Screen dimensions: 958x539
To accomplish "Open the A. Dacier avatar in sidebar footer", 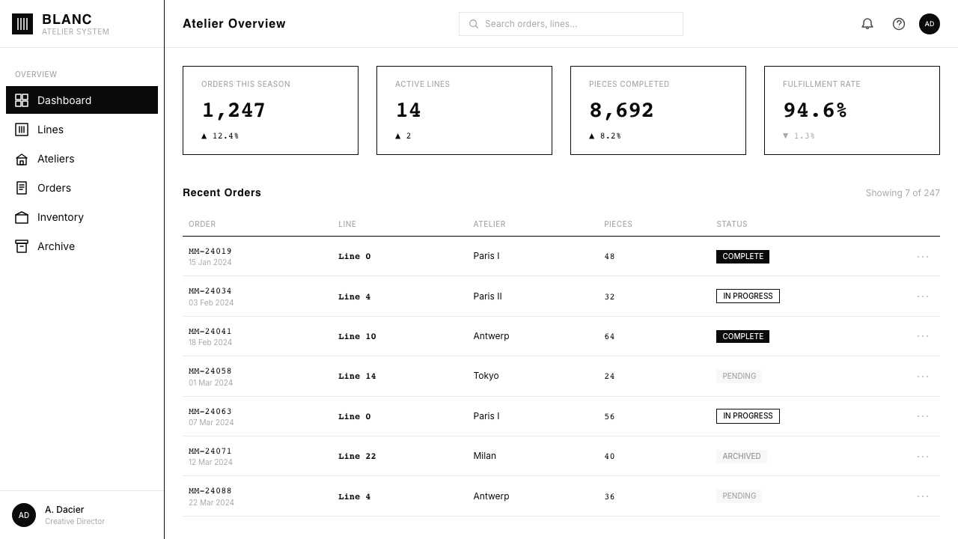I will 24,515.
